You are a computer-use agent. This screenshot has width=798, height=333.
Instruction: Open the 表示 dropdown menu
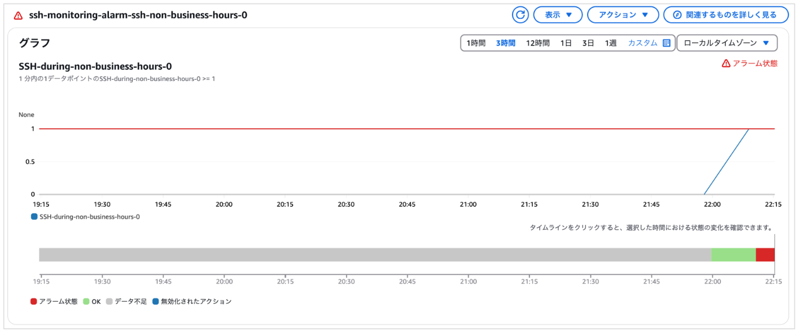click(x=557, y=15)
